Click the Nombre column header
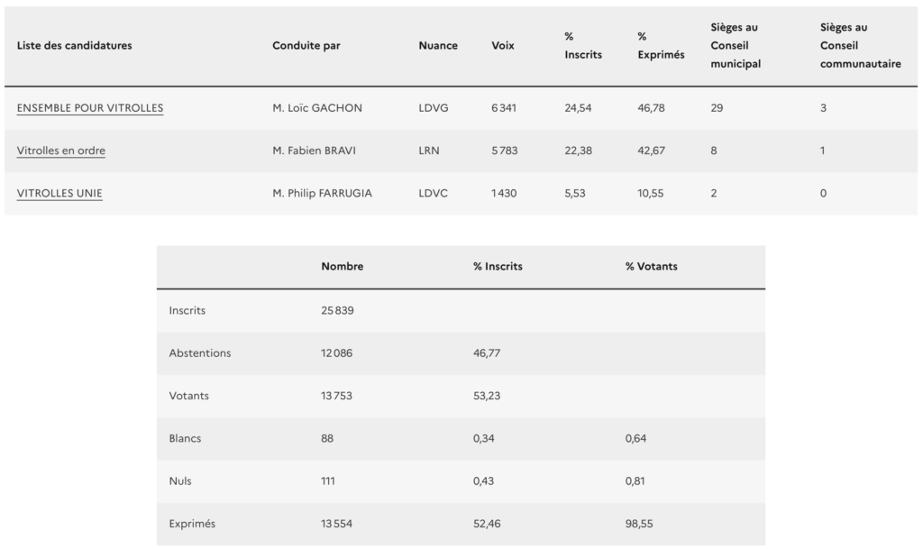Screen dimensions: 923x549 click(x=343, y=267)
